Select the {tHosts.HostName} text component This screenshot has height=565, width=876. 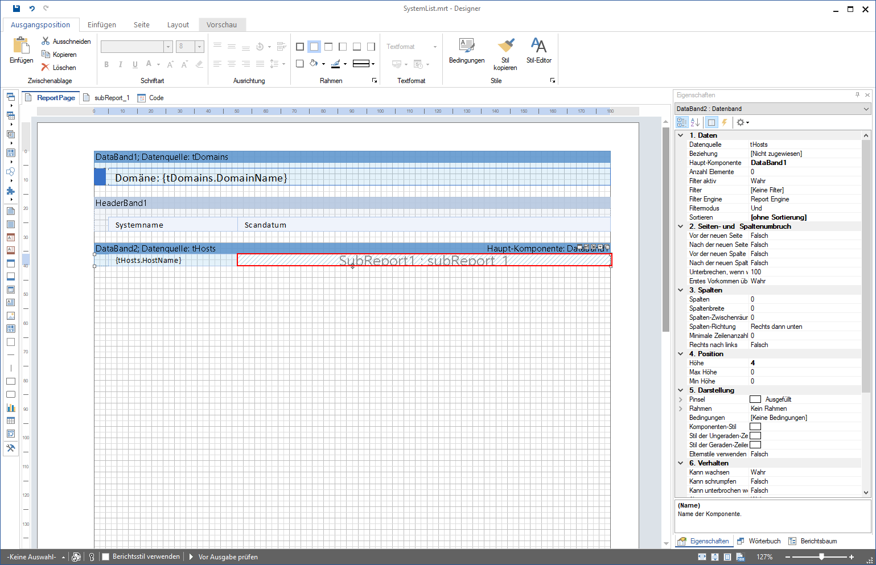pos(172,260)
